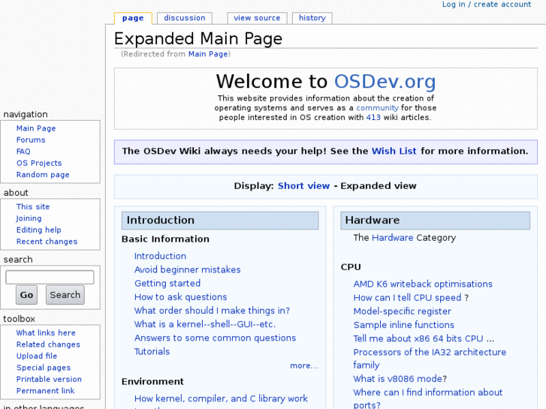Open 'Processors of the IA32 architecture family'

pos(430,359)
